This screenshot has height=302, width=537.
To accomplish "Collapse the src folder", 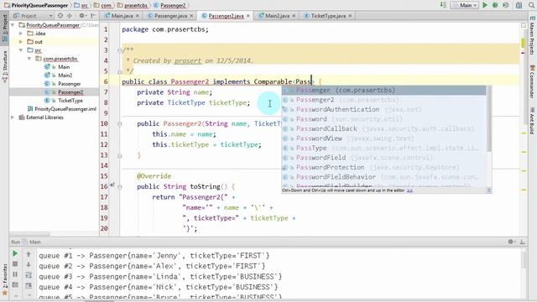I will click(21, 50).
